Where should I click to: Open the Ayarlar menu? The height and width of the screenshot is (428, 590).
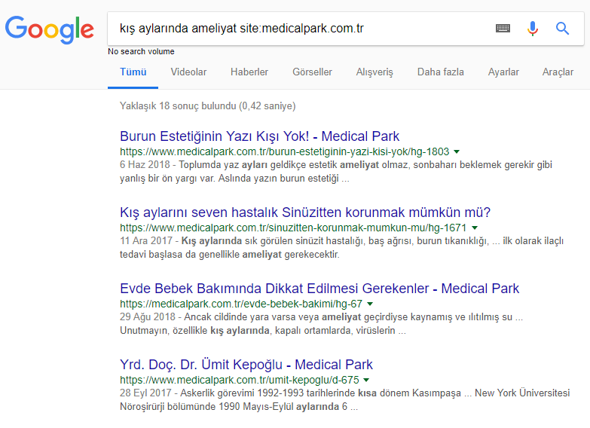503,72
